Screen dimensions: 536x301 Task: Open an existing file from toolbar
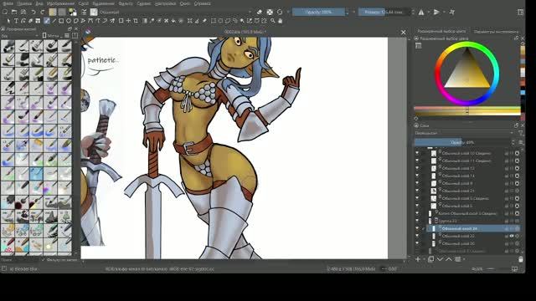pos(14,12)
